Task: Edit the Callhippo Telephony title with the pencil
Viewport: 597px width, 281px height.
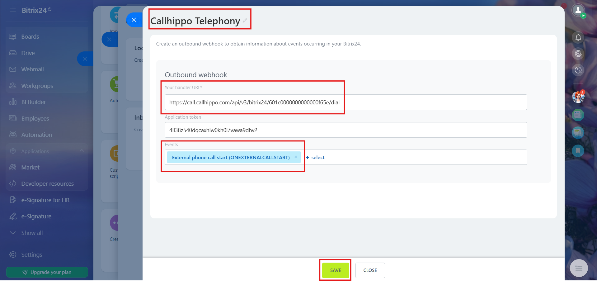Action: 245,21
